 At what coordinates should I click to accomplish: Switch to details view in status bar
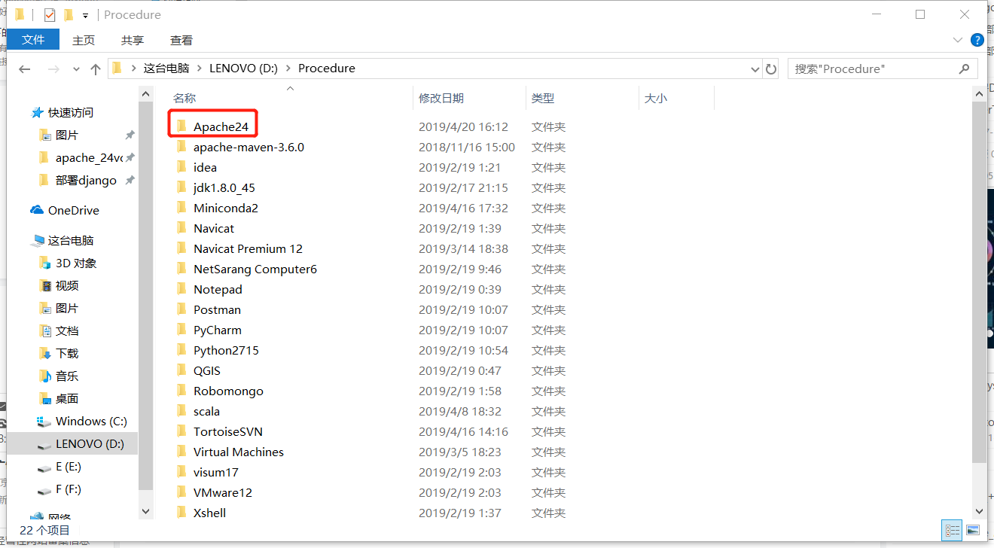tap(952, 531)
